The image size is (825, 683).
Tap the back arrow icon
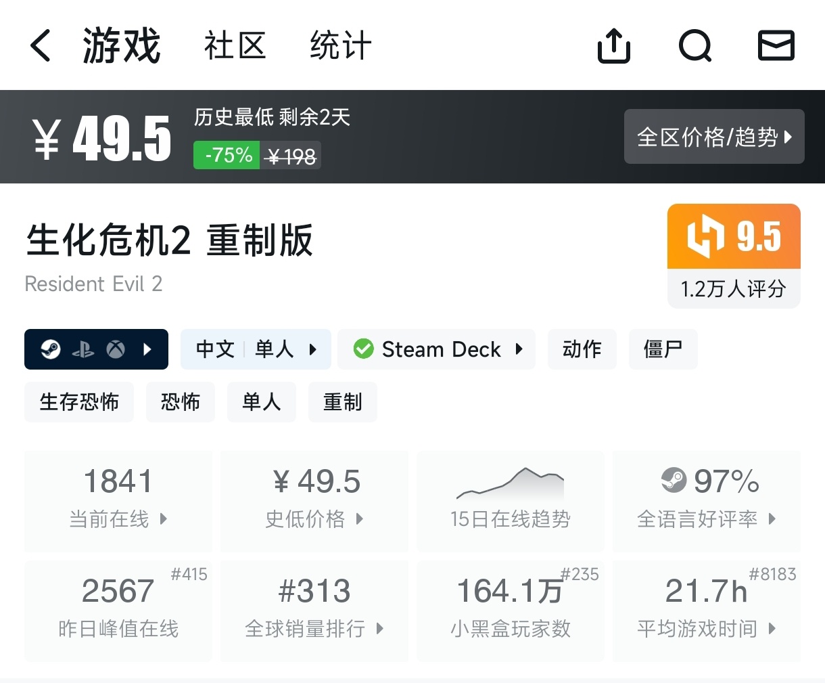point(41,47)
